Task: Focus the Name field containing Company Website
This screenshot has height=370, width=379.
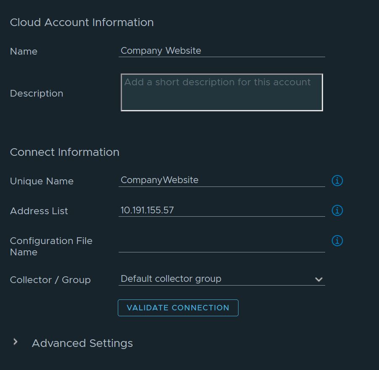Action: (221, 51)
